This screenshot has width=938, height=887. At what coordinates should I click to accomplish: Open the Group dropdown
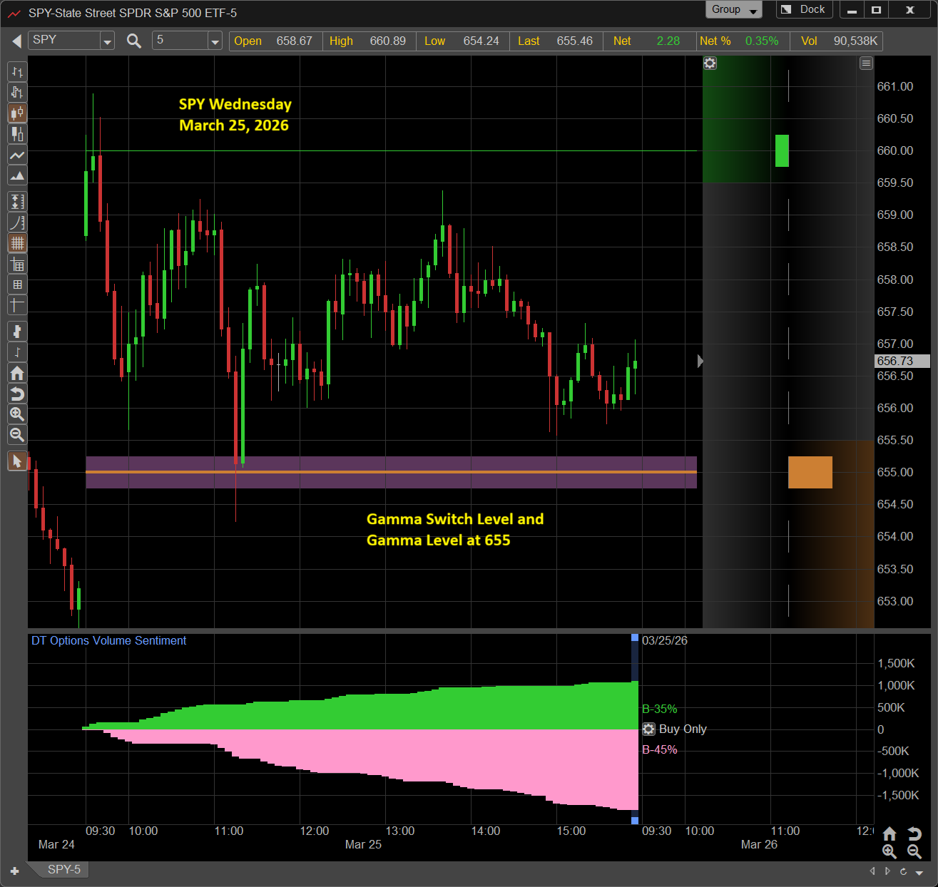click(733, 9)
